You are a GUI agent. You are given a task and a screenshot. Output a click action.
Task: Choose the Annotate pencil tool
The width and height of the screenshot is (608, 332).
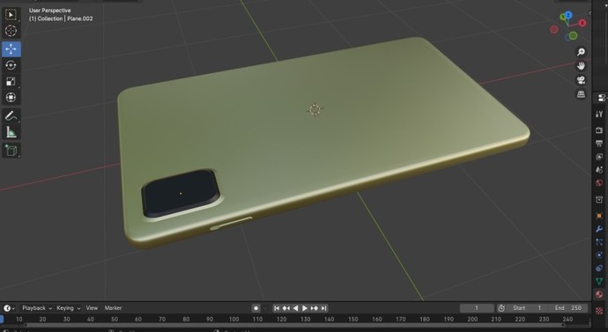pos(11,115)
